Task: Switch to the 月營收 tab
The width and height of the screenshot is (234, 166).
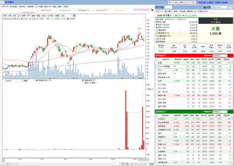Action: (66, 7)
